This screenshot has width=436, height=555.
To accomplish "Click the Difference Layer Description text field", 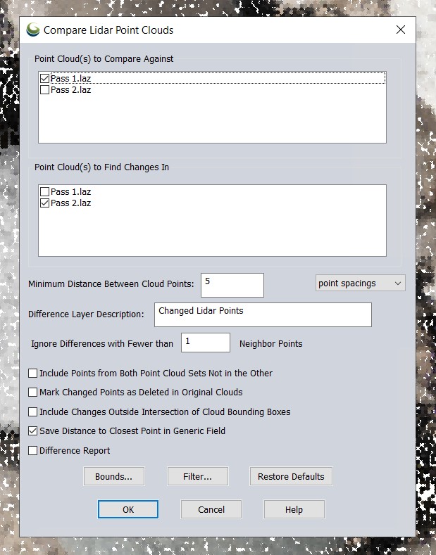I will (263, 314).
